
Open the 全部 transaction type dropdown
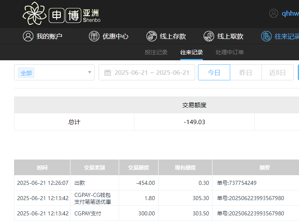(x=54, y=73)
